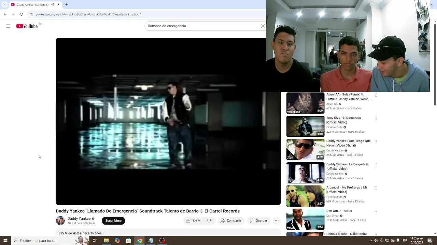Show hidden system tray icons

[x=371, y=241]
